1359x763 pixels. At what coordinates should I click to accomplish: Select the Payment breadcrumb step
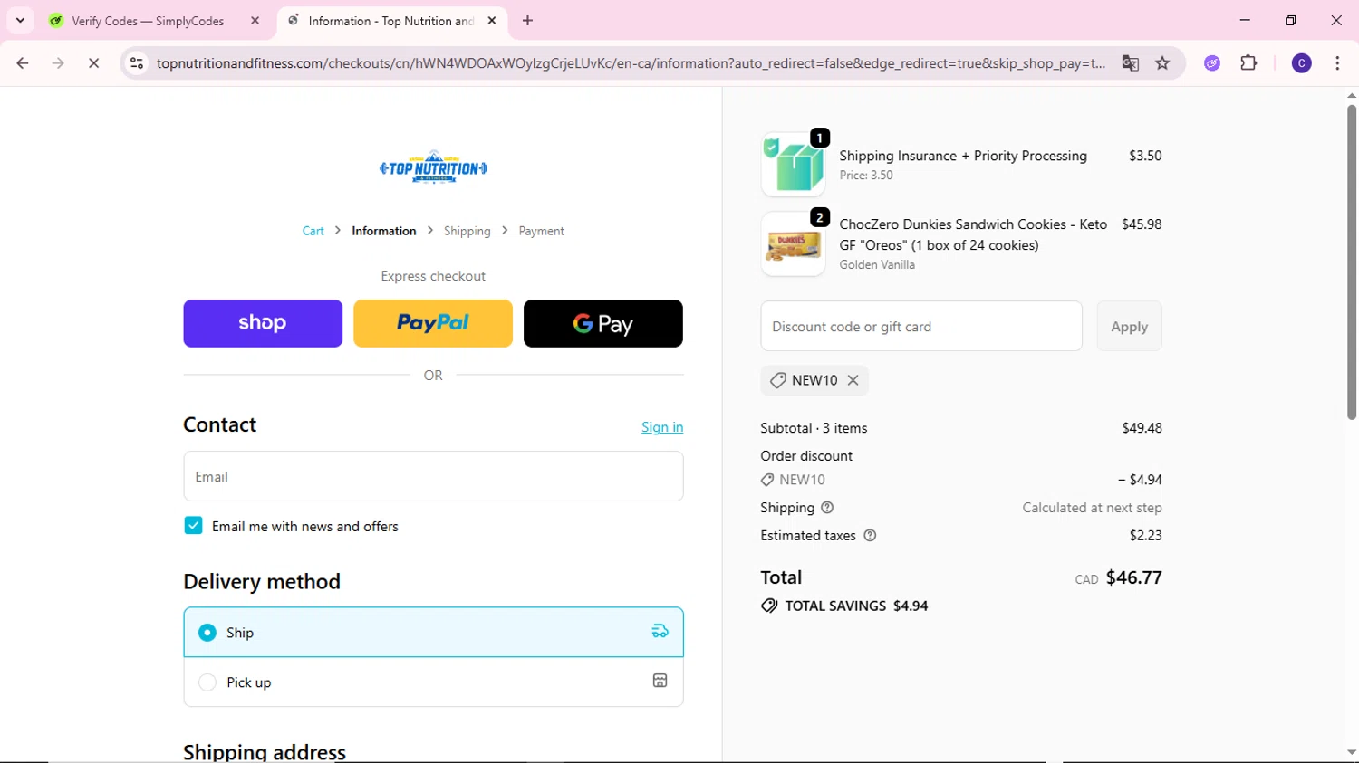[x=541, y=231]
